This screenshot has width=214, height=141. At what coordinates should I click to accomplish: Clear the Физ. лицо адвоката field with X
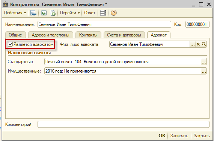click(198, 44)
